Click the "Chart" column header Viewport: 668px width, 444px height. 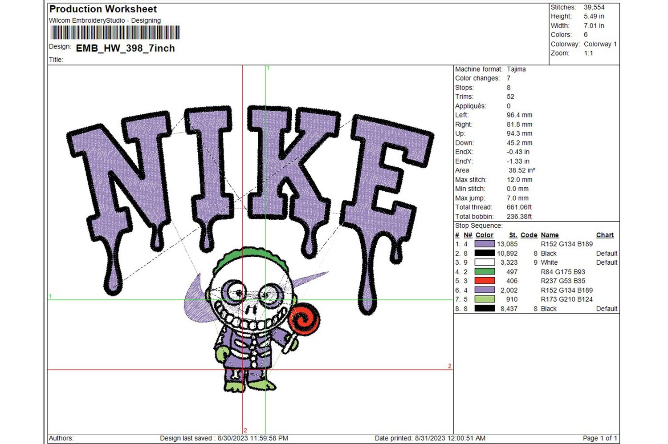(x=605, y=235)
